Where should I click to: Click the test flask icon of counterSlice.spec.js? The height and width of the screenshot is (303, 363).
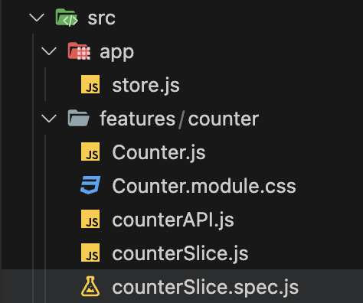coord(90,286)
